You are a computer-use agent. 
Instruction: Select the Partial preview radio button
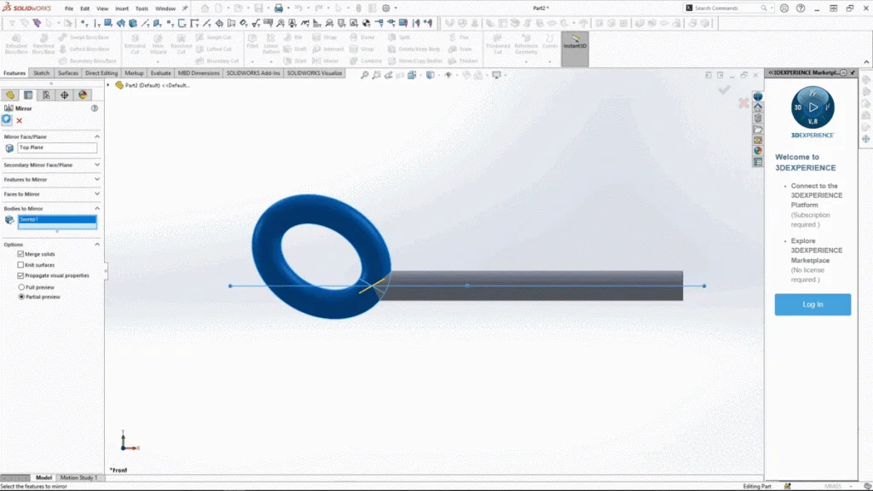point(21,297)
